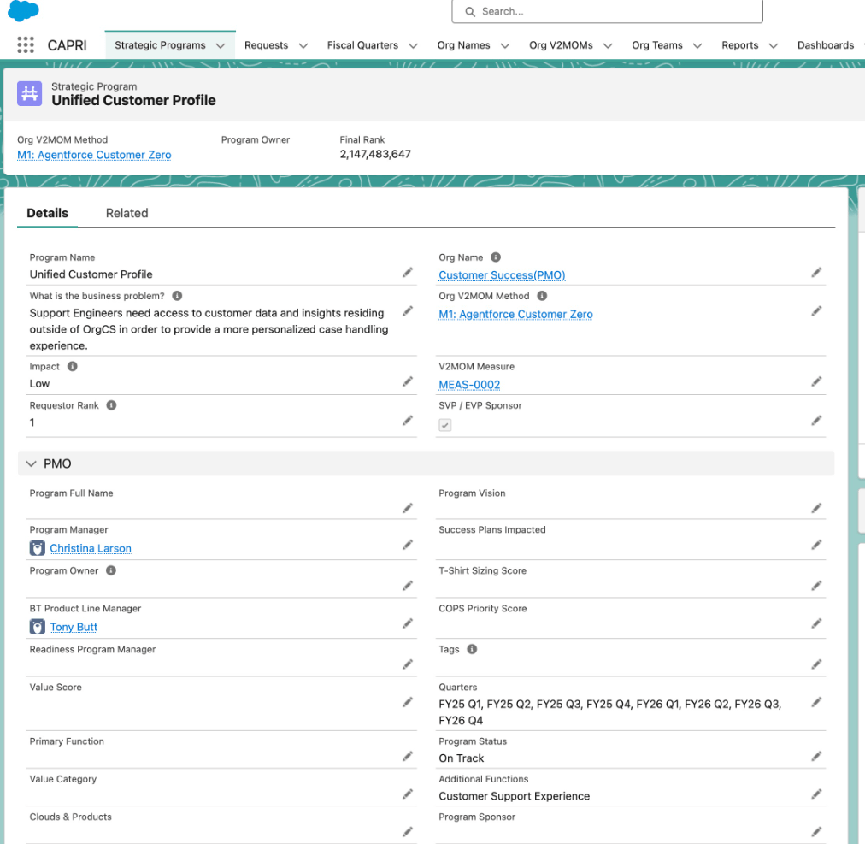Go to Fiscal Quarters nav tab
This screenshot has width=865, height=844.
(x=362, y=45)
